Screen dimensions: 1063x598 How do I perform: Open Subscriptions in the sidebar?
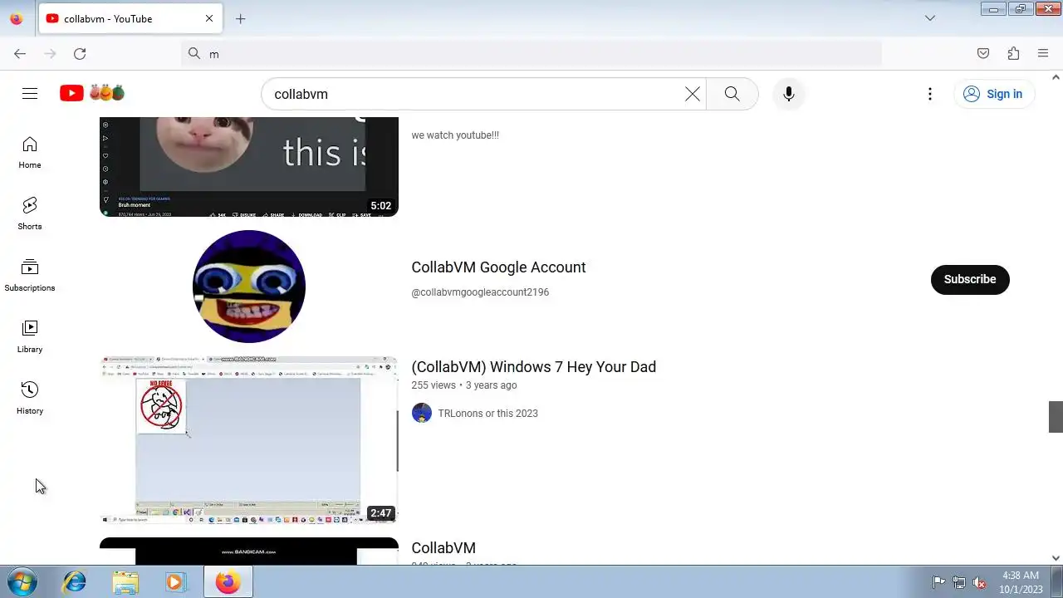[x=30, y=276]
